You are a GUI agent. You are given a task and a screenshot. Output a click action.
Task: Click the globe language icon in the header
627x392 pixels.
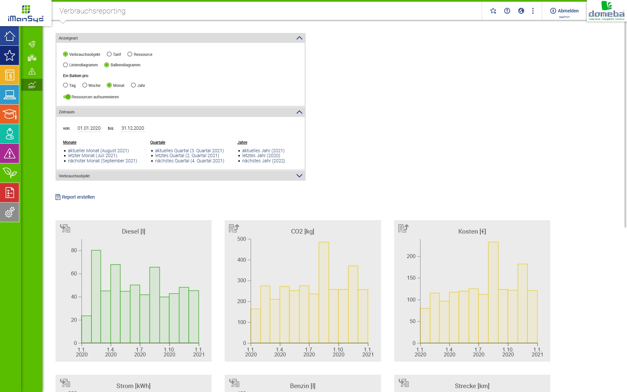click(x=521, y=11)
